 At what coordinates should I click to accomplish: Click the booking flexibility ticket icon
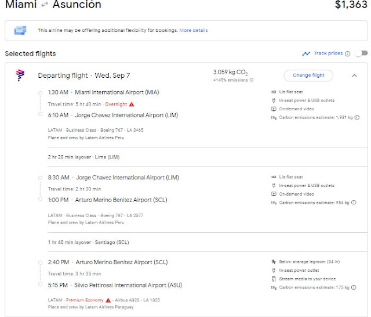tap(20, 30)
